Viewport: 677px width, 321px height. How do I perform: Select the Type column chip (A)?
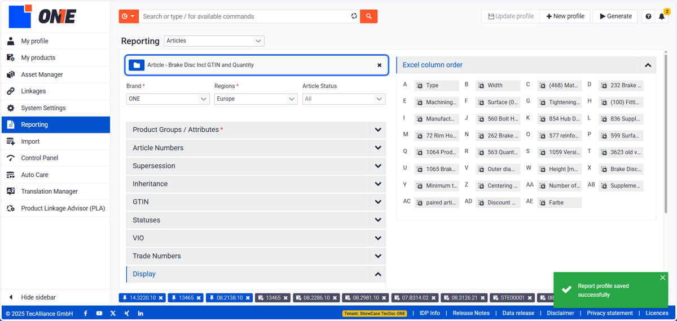437,86
